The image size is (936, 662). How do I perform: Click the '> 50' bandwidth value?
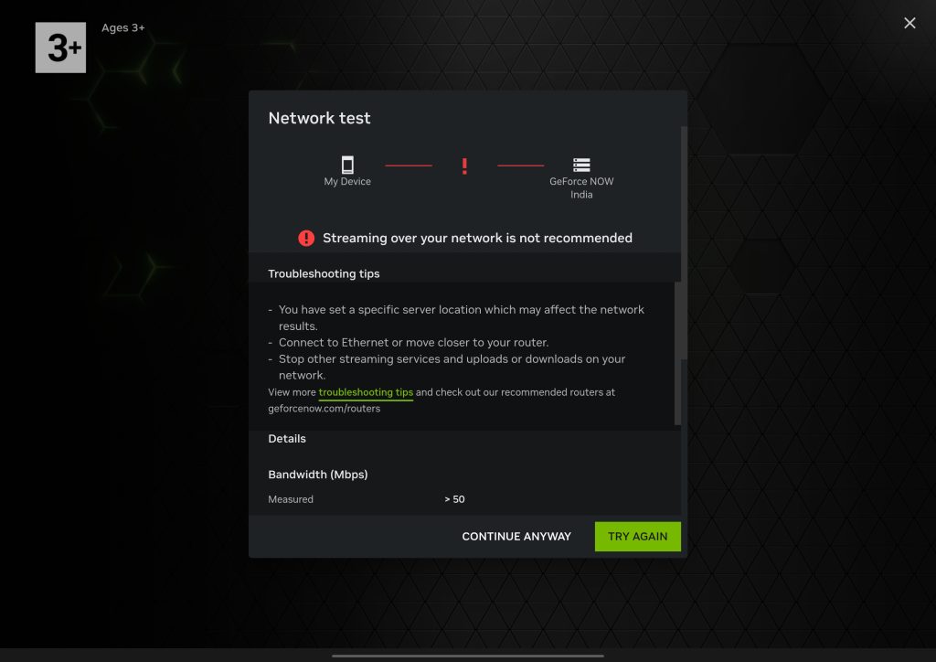(454, 499)
